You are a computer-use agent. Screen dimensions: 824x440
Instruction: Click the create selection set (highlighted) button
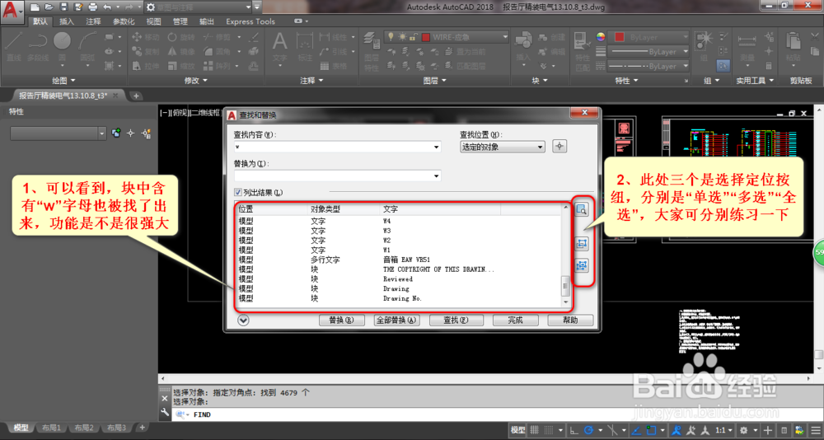click(581, 243)
